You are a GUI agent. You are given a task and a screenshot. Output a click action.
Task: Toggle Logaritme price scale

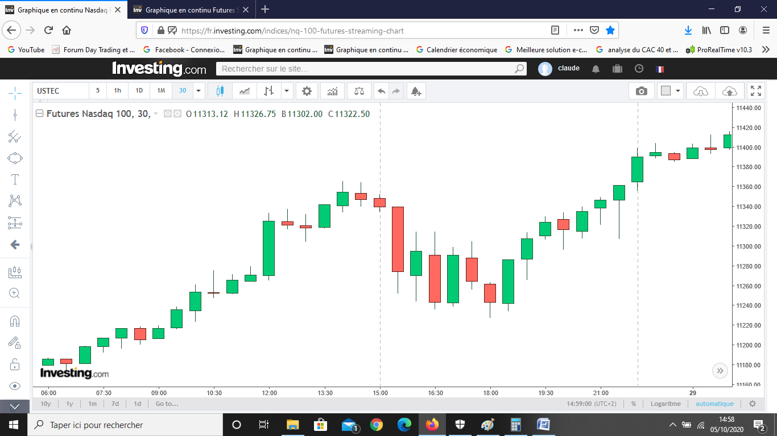666,404
